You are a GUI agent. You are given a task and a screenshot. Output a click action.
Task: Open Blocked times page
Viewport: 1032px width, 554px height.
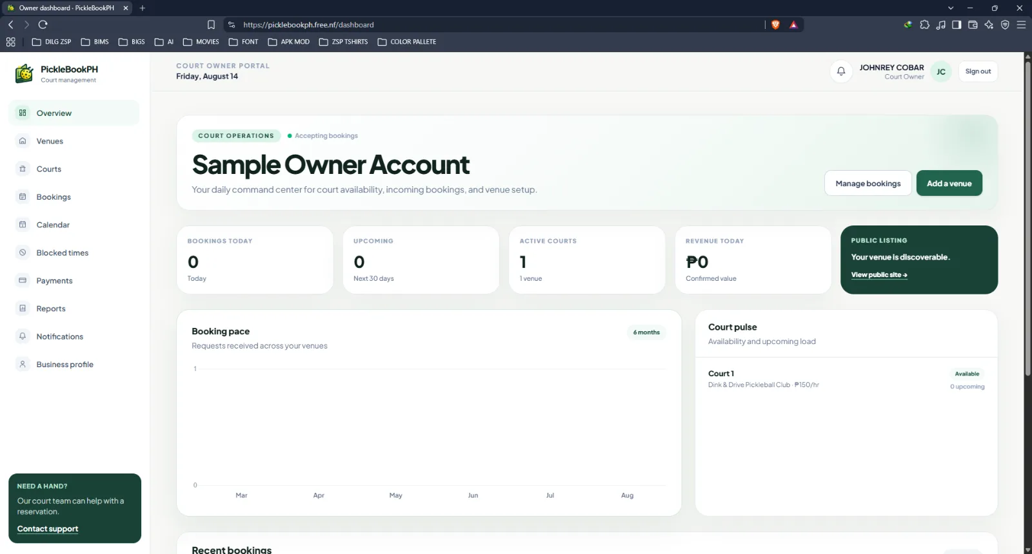[74, 253]
